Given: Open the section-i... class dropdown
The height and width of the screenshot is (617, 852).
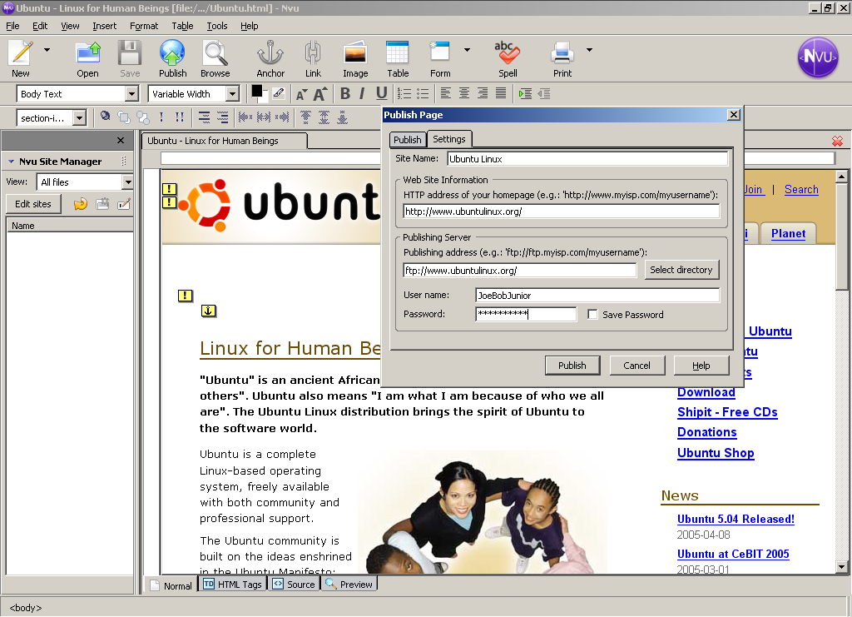Looking at the screenshot, I should click(x=79, y=117).
